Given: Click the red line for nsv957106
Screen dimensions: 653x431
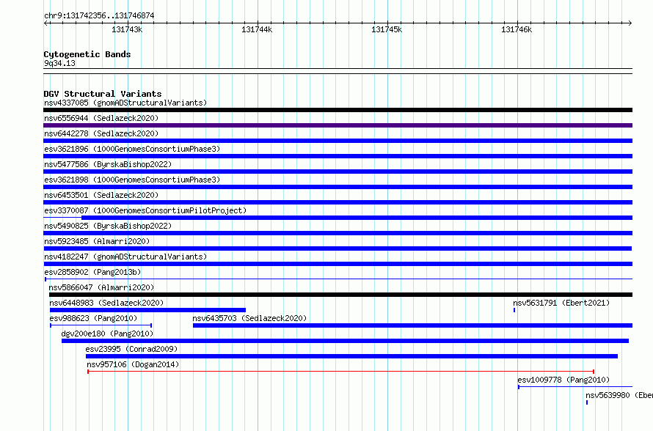Looking at the screenshot, I should 340,371.
